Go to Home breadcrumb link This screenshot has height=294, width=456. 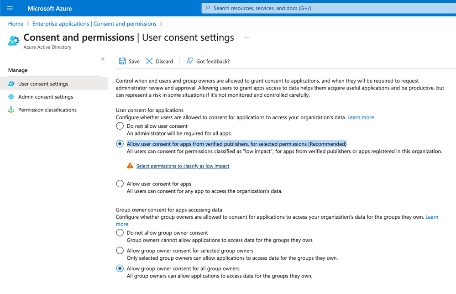click(x=16, y=24)
